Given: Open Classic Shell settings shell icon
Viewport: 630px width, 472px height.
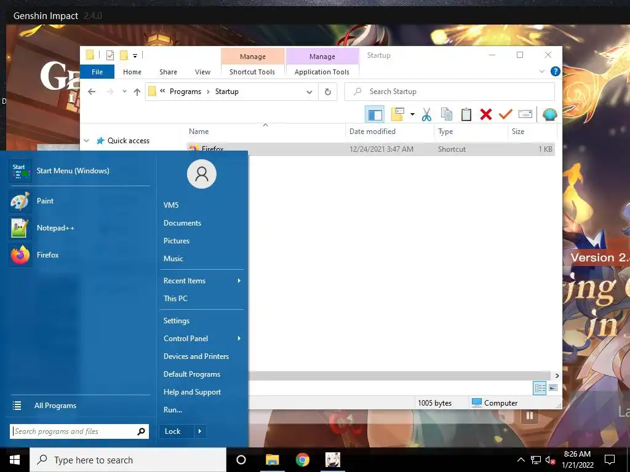Looking at the screenshot, I should coord(549,114).
